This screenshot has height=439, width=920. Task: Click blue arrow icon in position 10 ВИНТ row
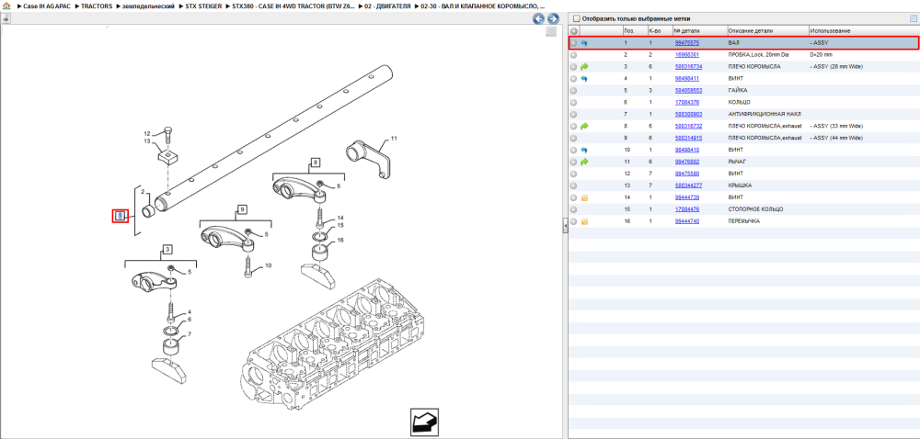click(x=584, y=150)
